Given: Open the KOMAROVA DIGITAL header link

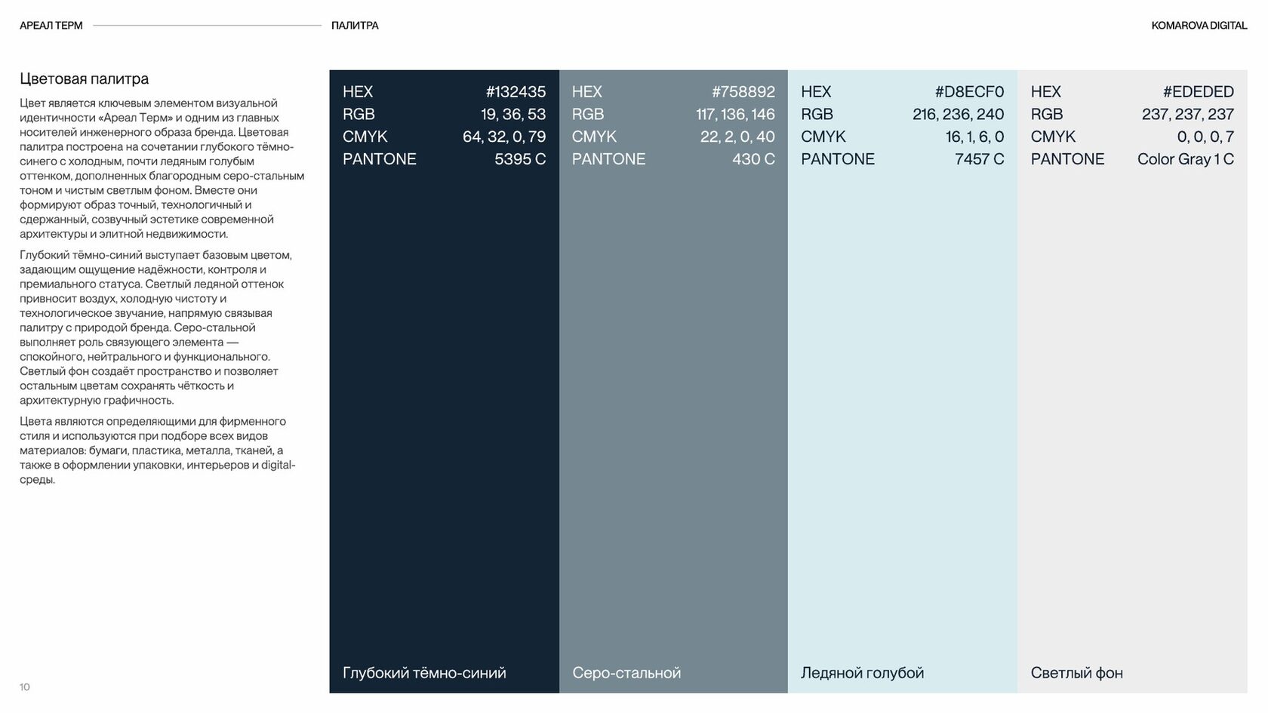Looking at the screenshot, I should [x=1199, y=26].
